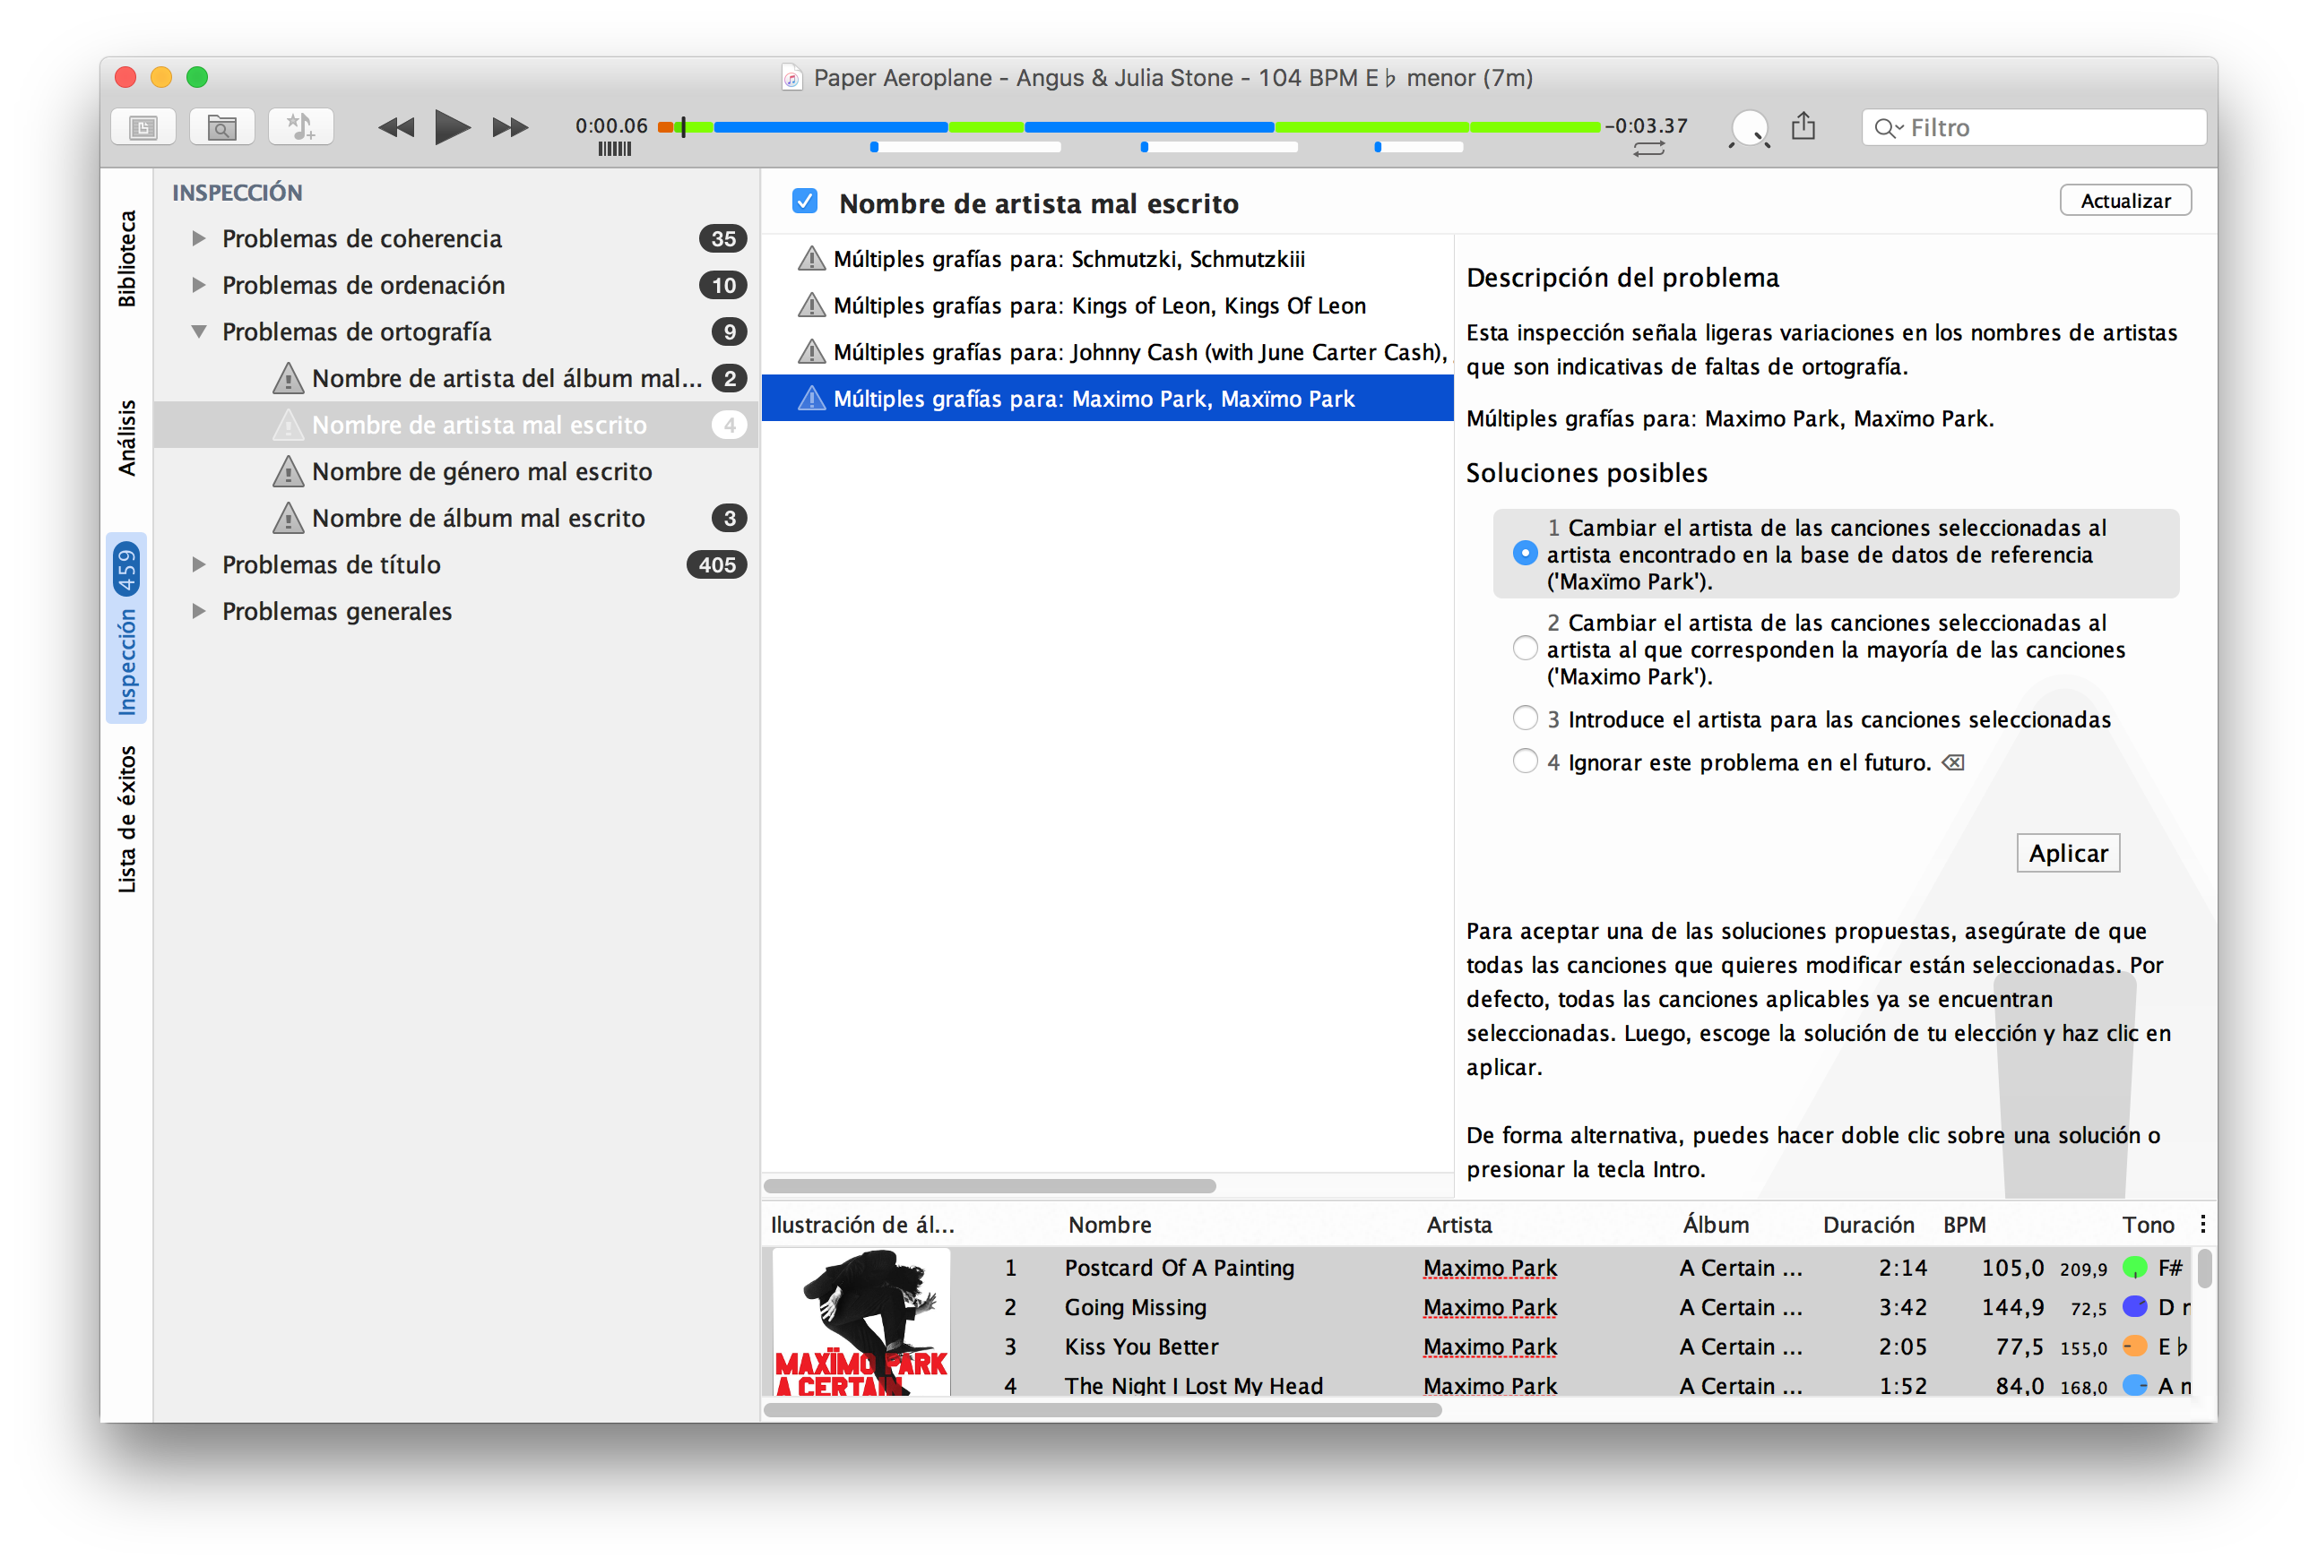2318x1566 pixels.
Task: Rewind to the previous track
Action: tap(396, 127)
